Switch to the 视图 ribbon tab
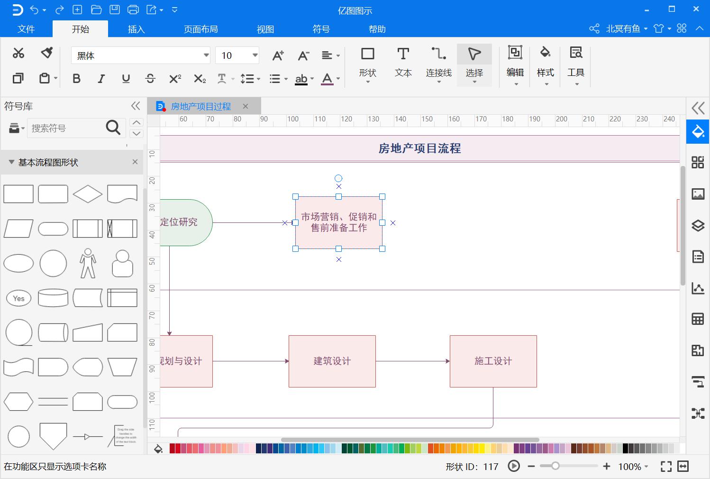The height and width of the screenshot is (479, 710). click(x=265, y=29)
